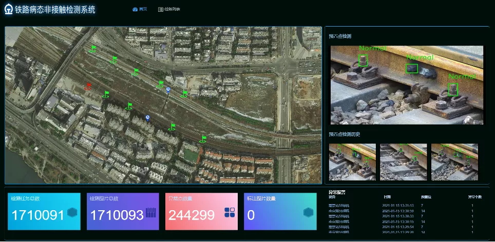495x242 pixels.
Task: Click the 日期 column header in alarm table
Action: tap(387, 197)
